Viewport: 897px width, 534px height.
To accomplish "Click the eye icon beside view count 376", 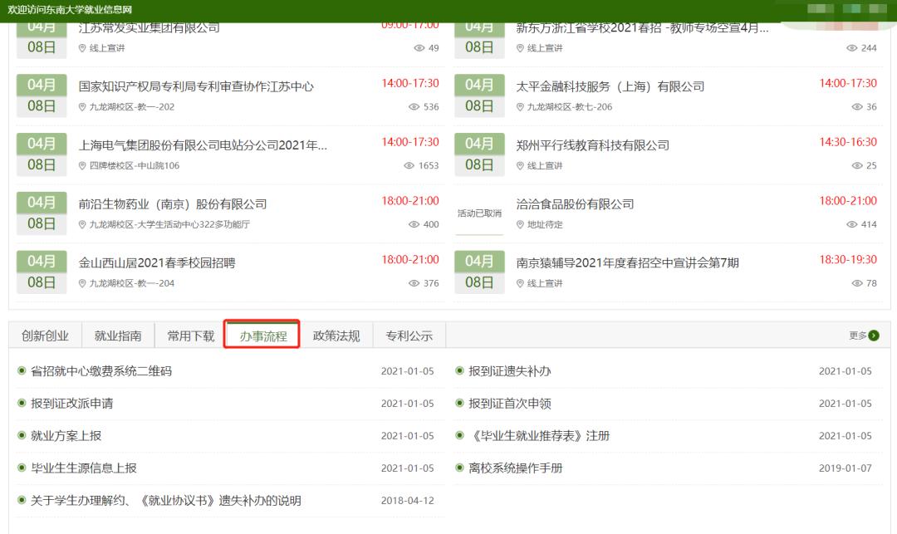I will pyautogui.click(x=414, y=283).
